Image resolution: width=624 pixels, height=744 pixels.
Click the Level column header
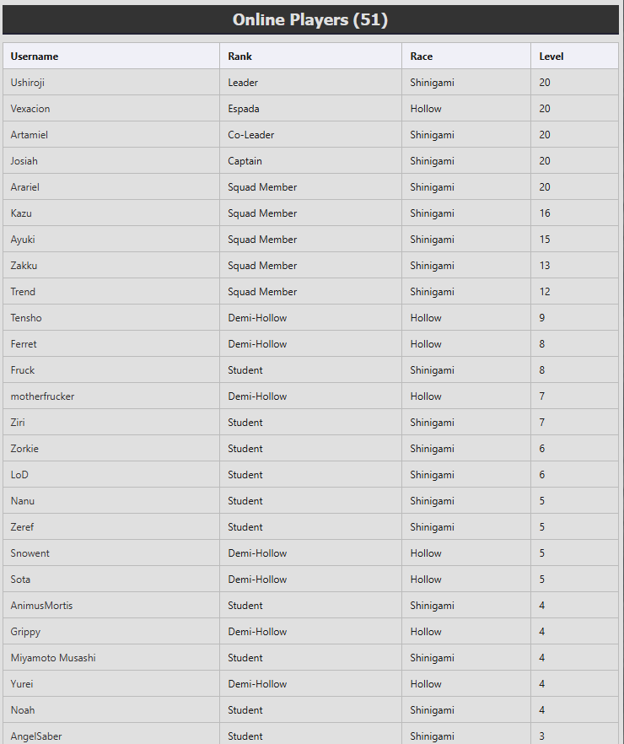pos(551,57)
